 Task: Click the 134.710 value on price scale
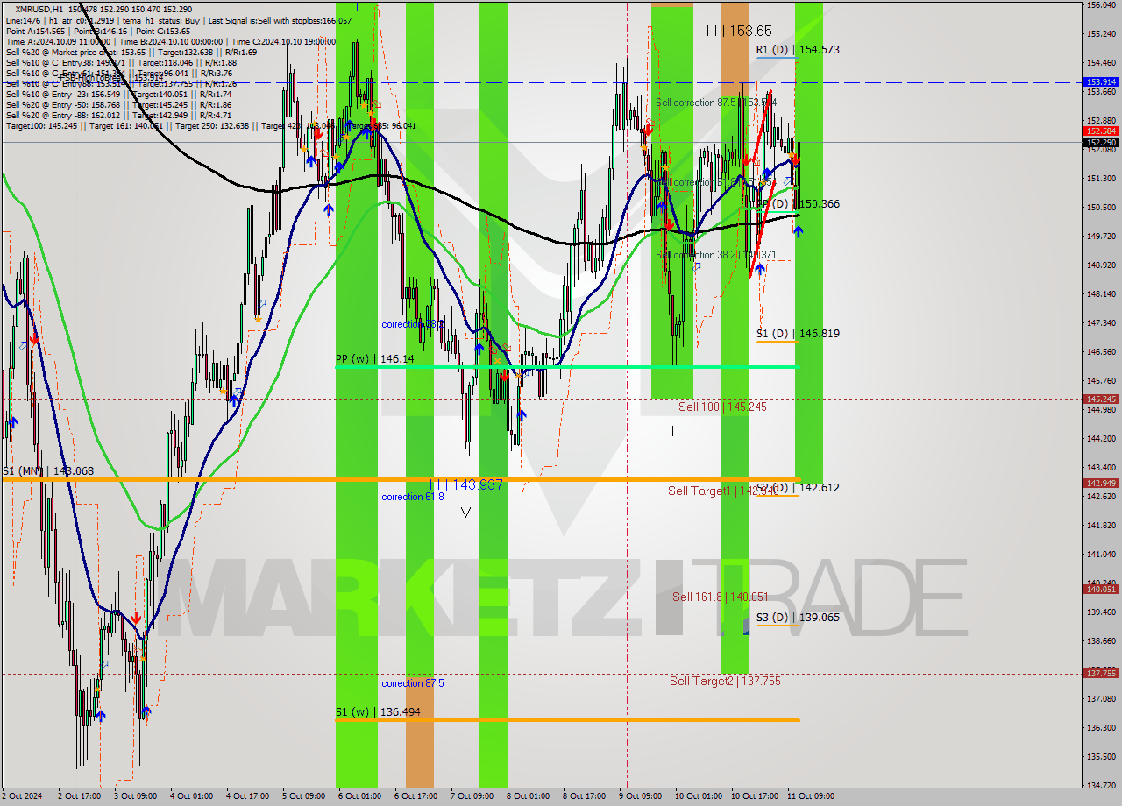click(1101, 785)
